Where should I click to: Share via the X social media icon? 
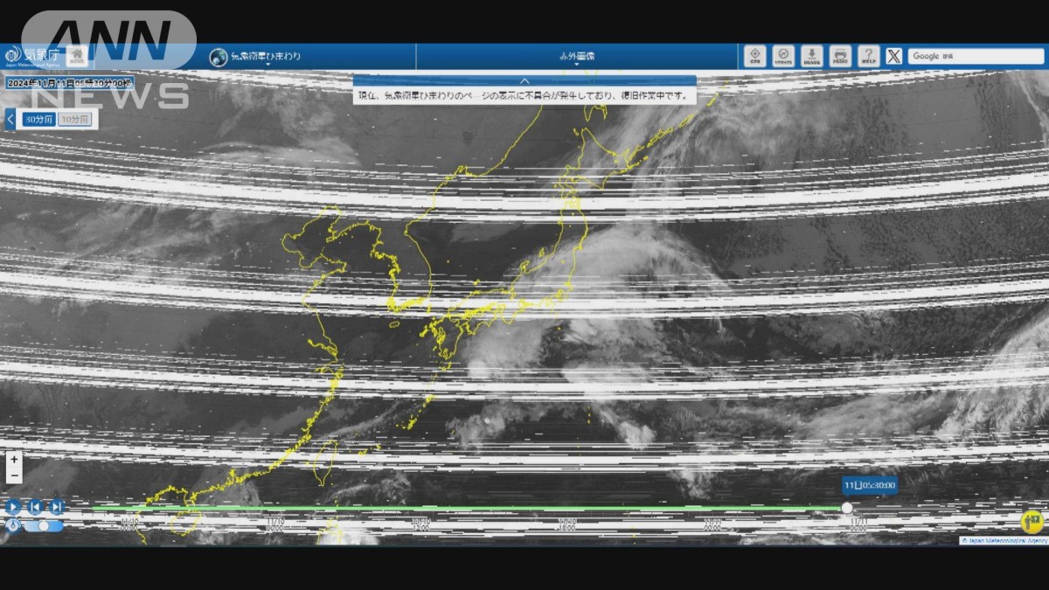pos(893,56)
